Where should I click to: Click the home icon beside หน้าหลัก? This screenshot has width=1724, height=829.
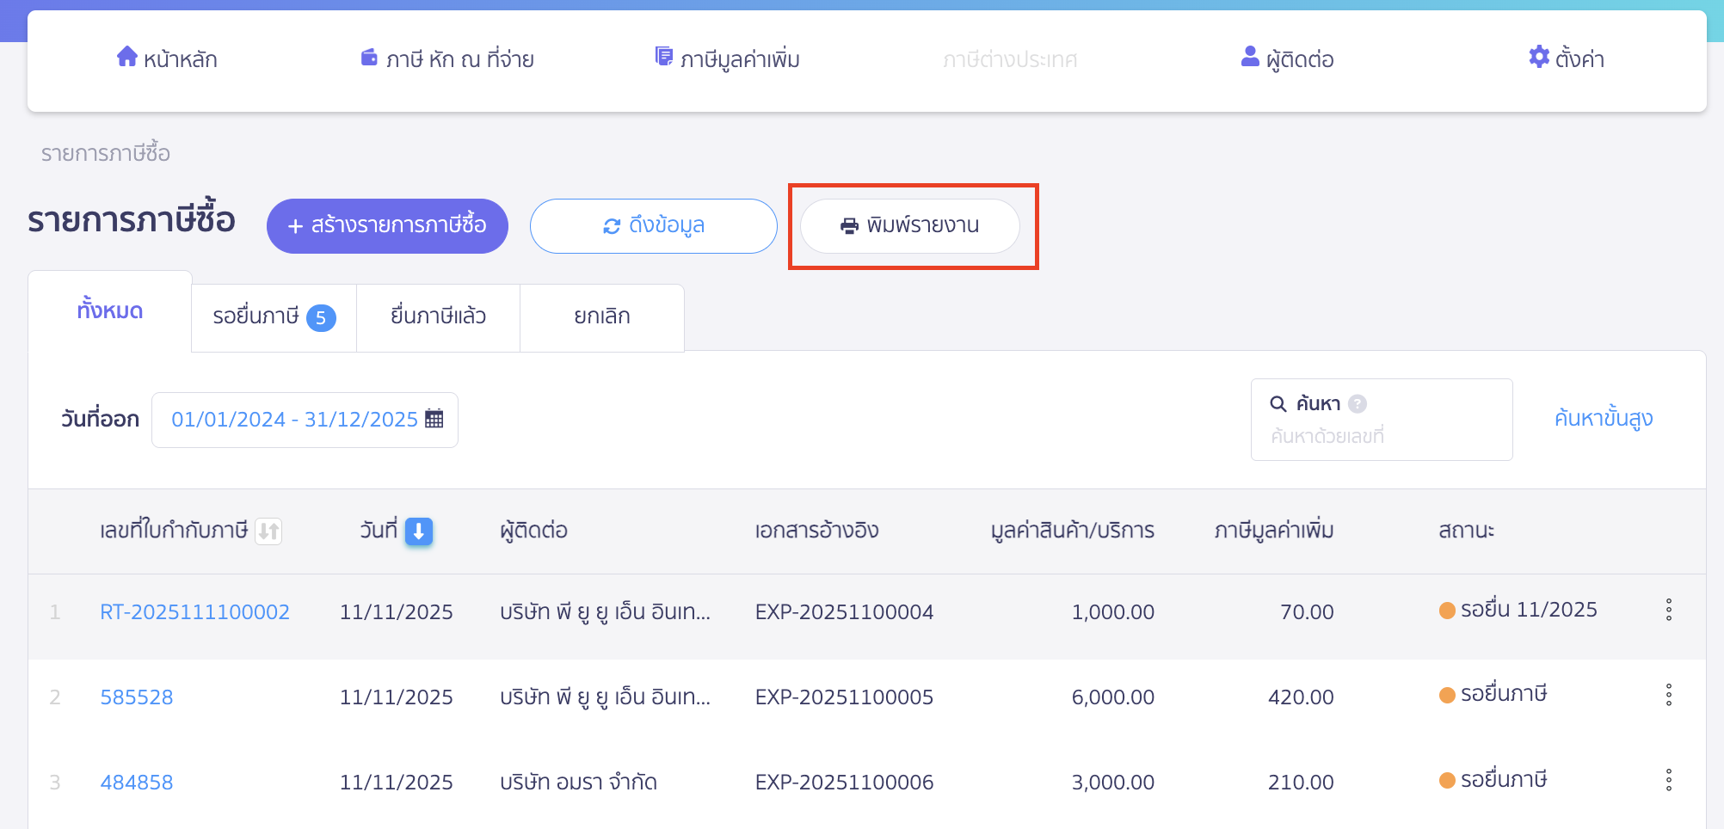pyautogui.click(x=127, y=57)
